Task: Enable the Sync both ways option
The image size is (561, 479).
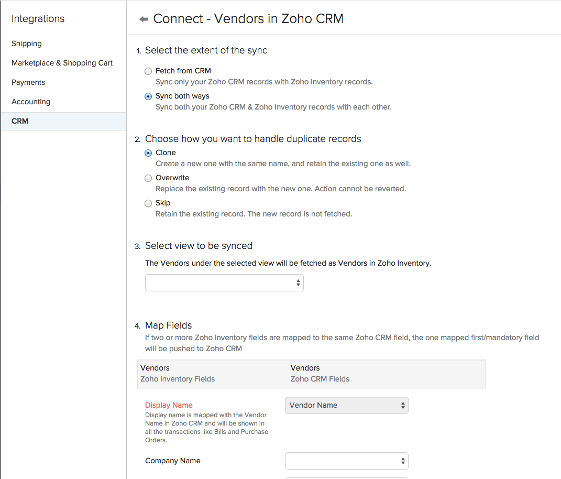Action: click(x=148, y=96)
